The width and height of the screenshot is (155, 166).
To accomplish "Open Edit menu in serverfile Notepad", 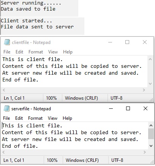I will (x=19, y=118).
